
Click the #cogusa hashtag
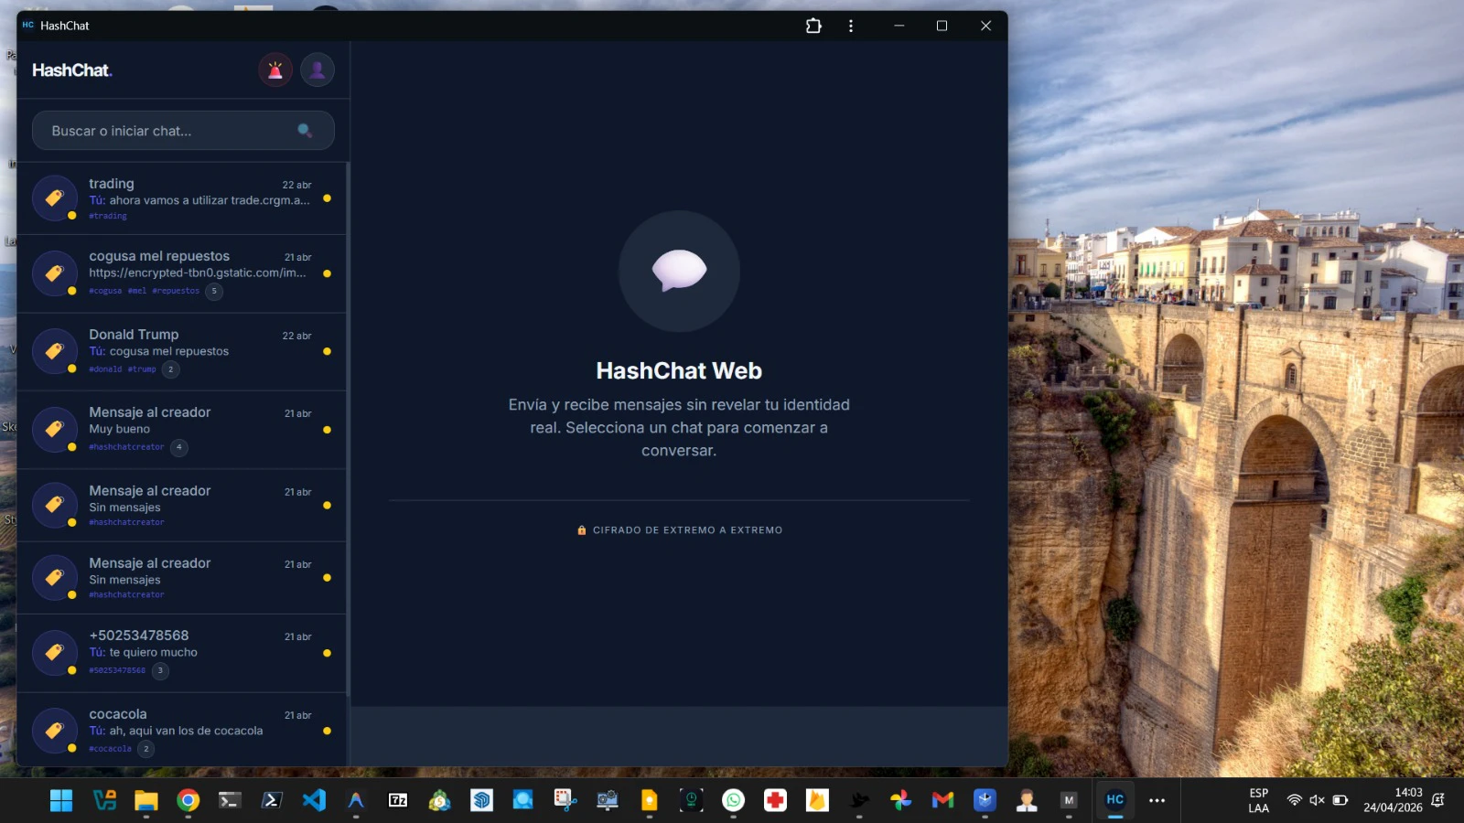pos(105,291)
